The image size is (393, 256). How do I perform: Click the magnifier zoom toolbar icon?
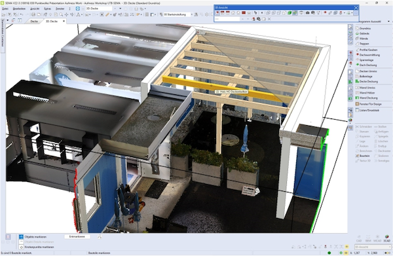(x=61, y=15)
